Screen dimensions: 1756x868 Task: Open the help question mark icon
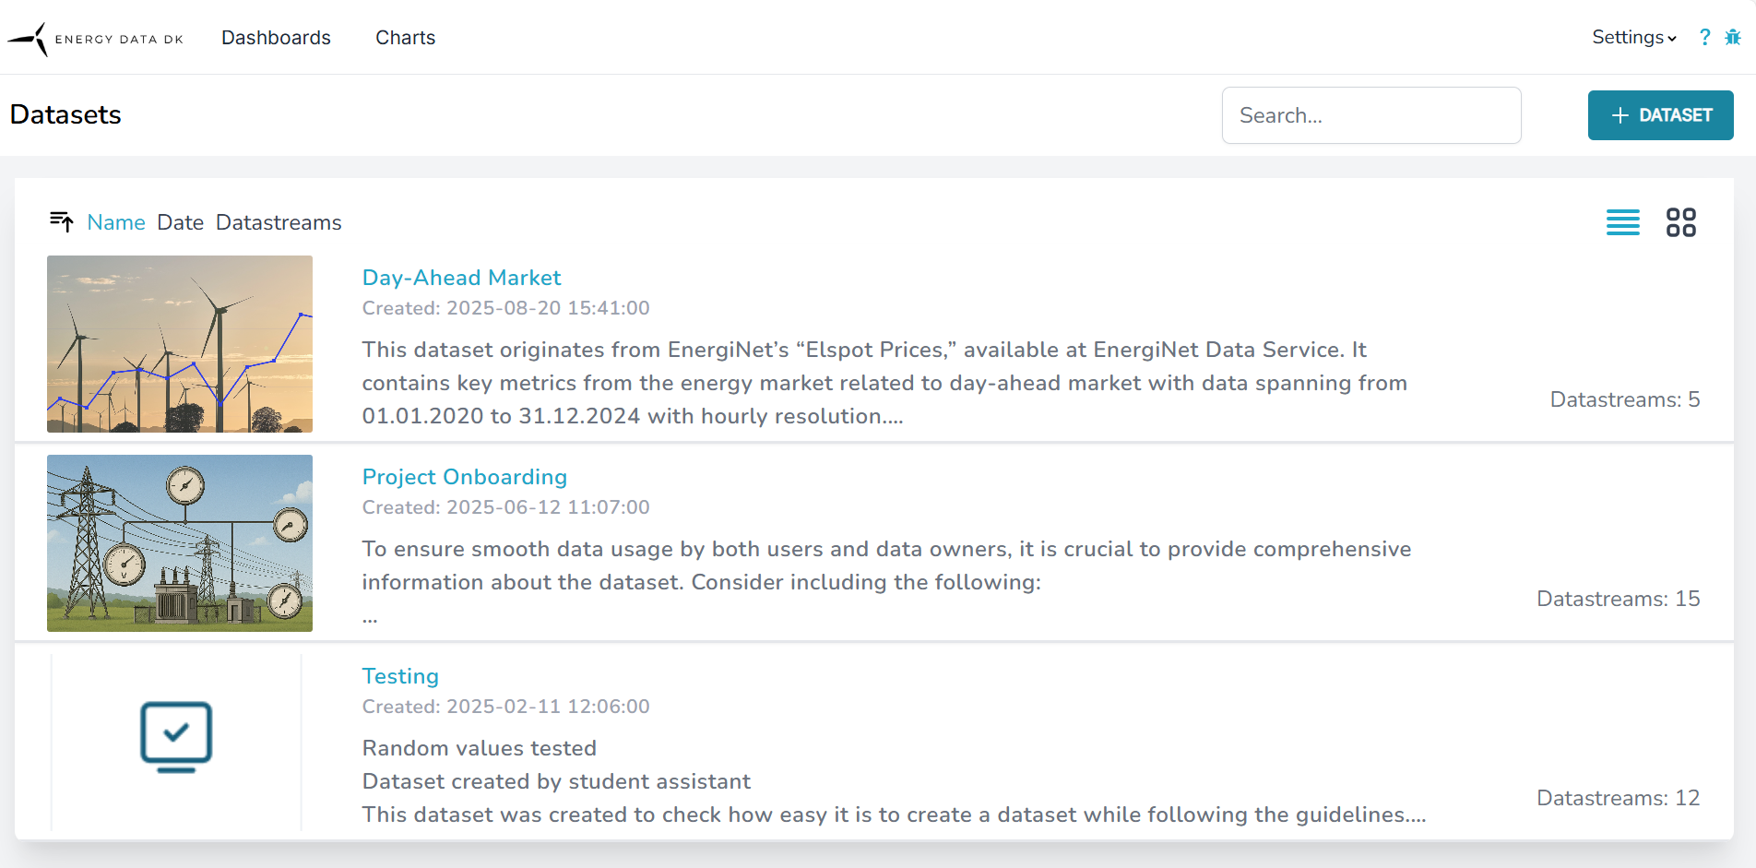click(x=1704, y=38)
